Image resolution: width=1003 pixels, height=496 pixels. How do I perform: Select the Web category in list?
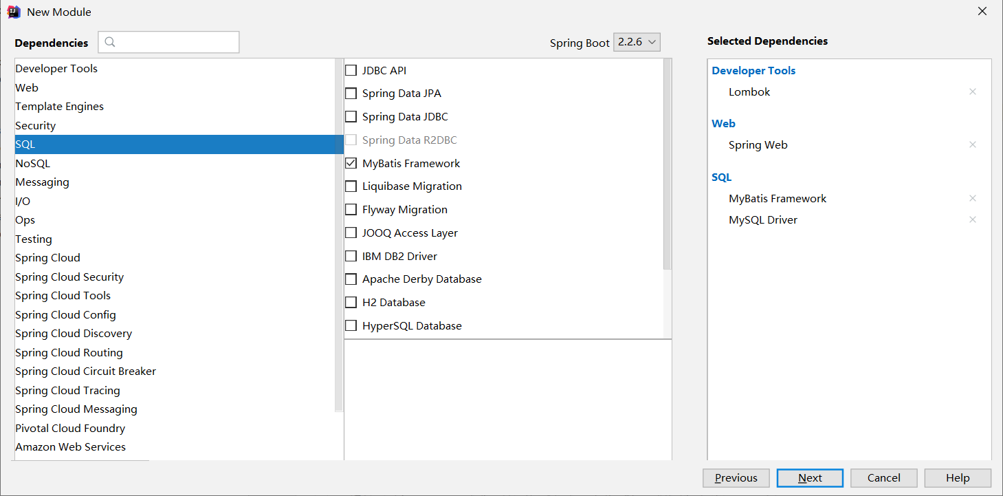point(27,87)
